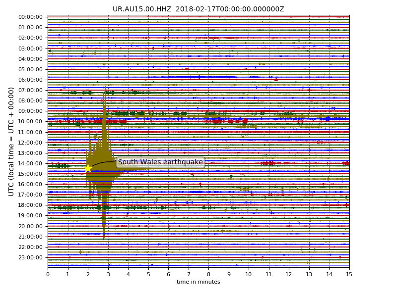Click the x-axis tick label 13
Image resolution: width=397 pixels, height=297 pixels.
click(x=309, y=275)
